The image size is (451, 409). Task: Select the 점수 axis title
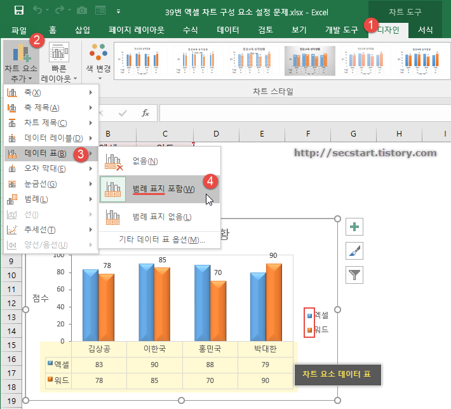[41, 298]
